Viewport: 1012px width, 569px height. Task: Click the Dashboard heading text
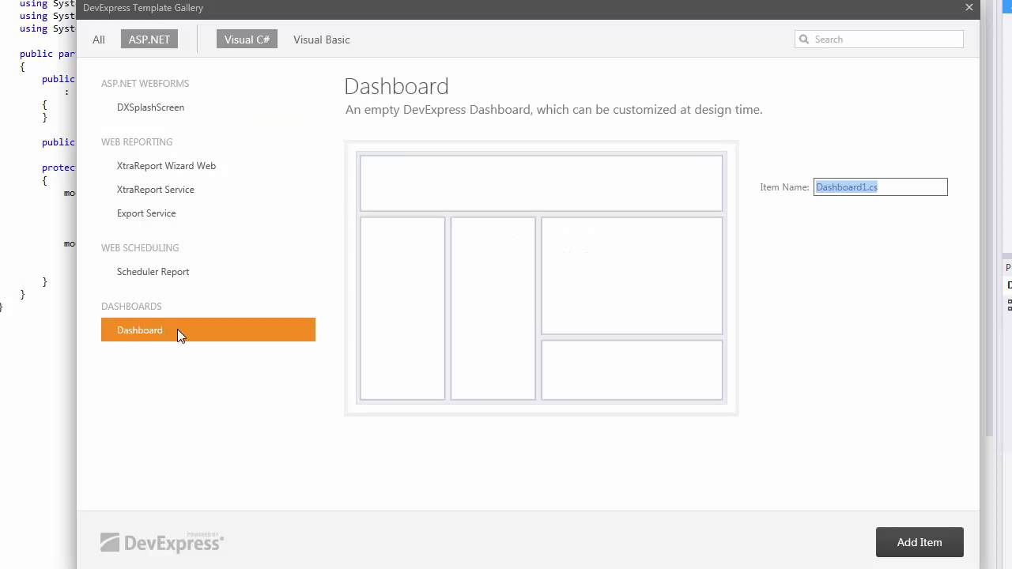pos(396,86)
